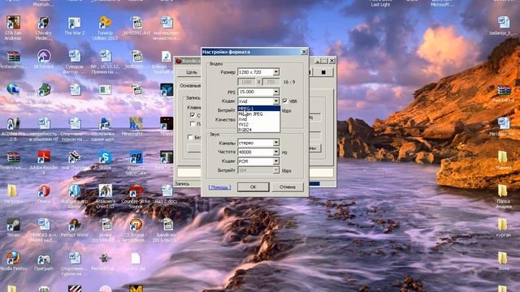Launch the Mozilla Firefox shortcut
The width and height of the screenshot is (520, 292).
pos(13,261)
